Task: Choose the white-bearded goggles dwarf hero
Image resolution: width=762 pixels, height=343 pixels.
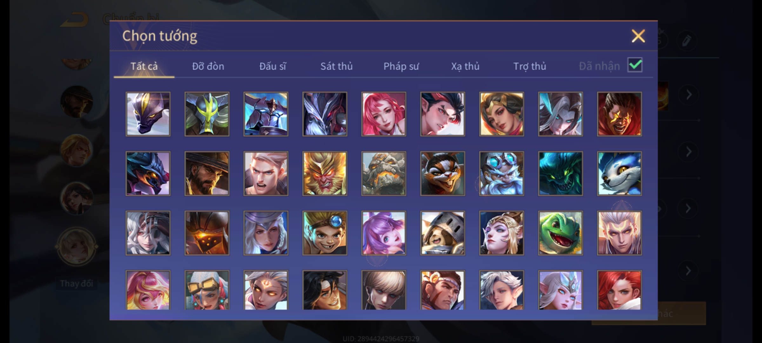Action: [501, 173]
